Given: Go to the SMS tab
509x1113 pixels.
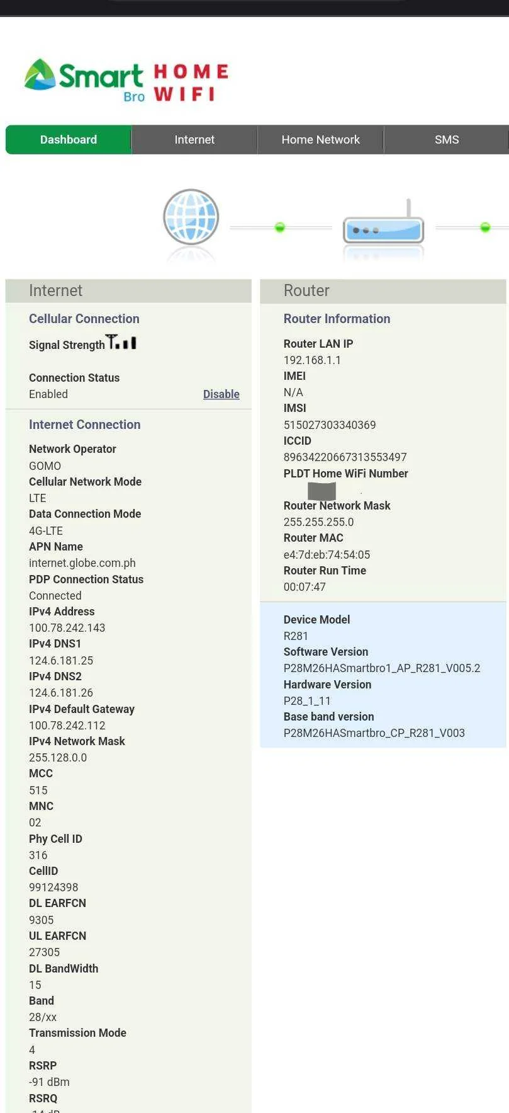Looking at the screenshot, I should [447, 140].
